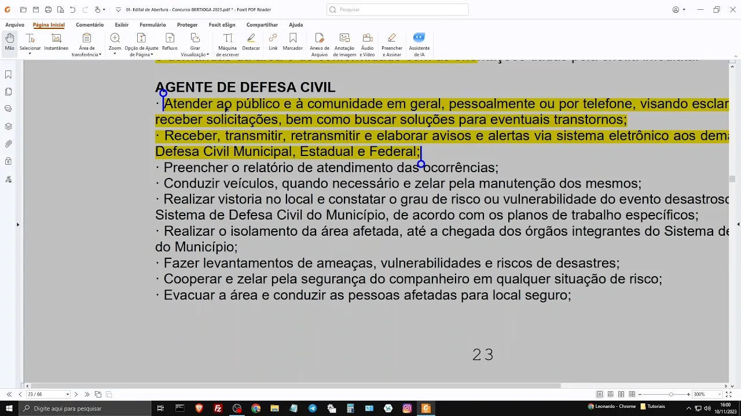This screenshot has width=741, height=416.
Task: Switch to two-page facing view
Action: pos(621,394)
